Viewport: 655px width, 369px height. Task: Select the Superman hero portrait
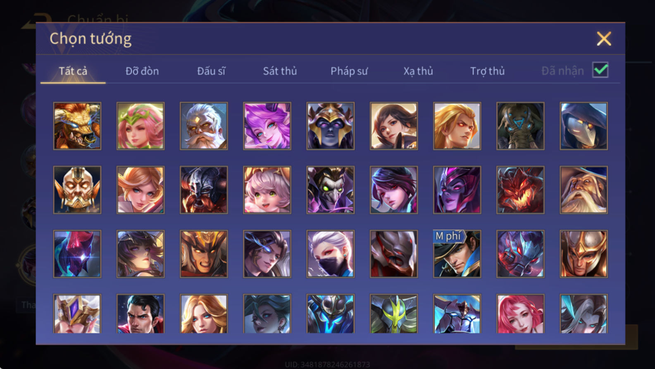(141, 314)
